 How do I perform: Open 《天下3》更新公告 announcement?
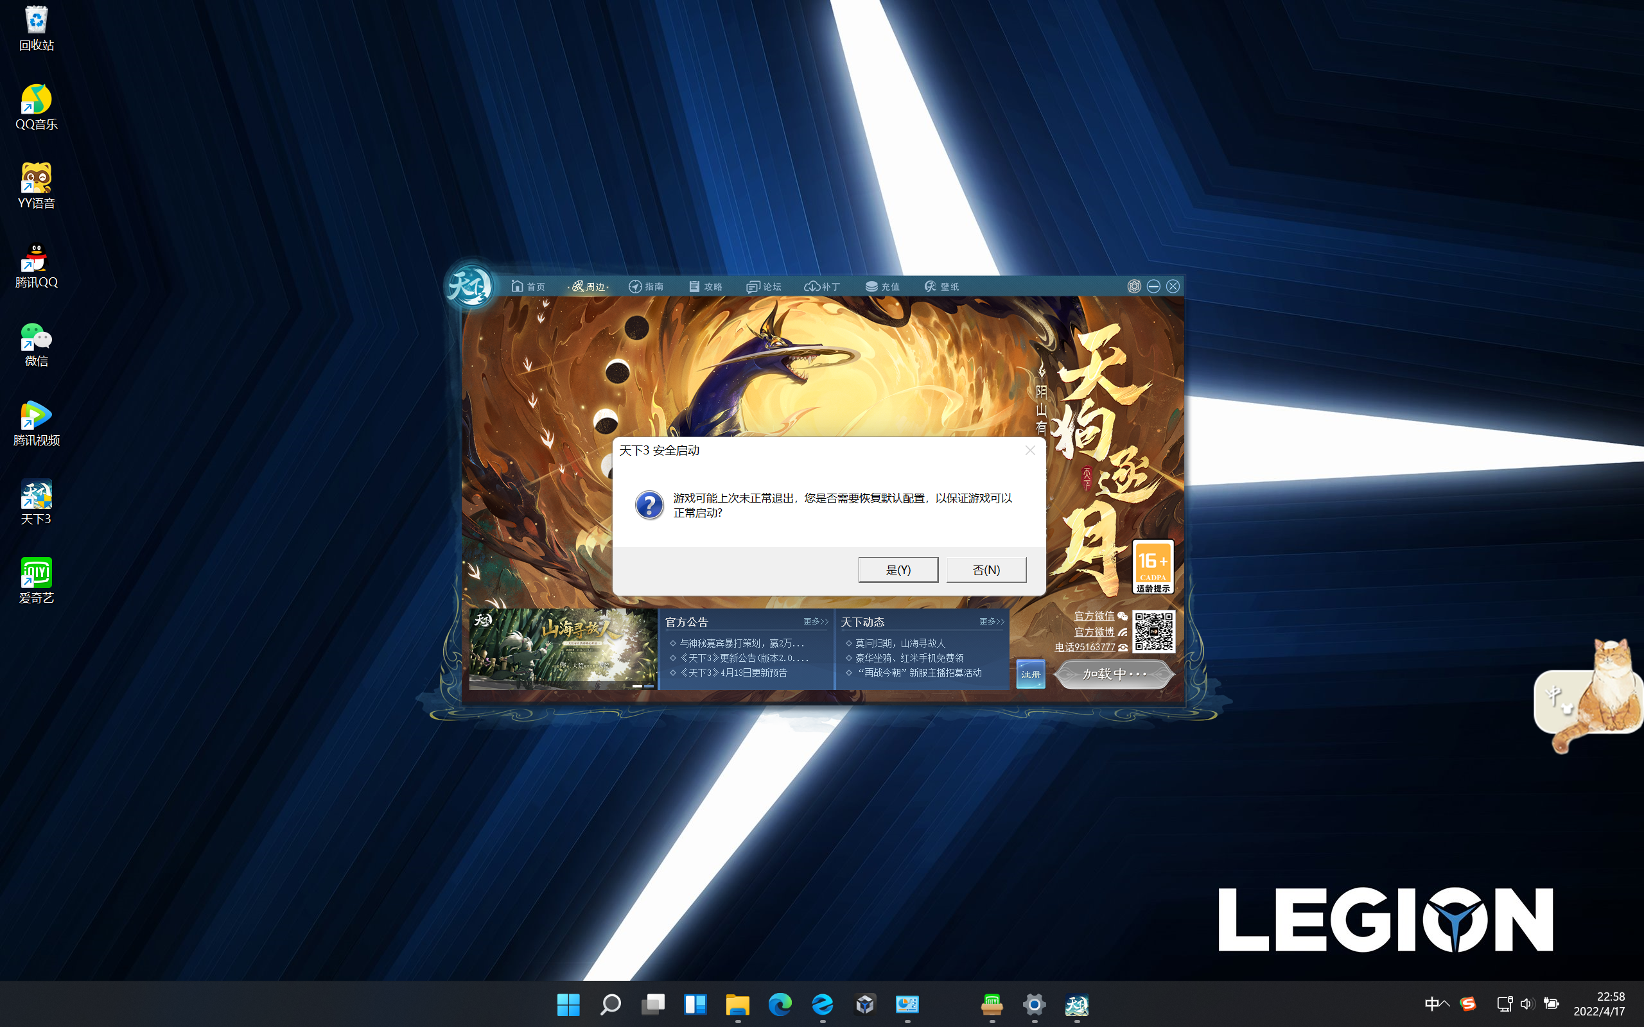(x=744, y=657)
